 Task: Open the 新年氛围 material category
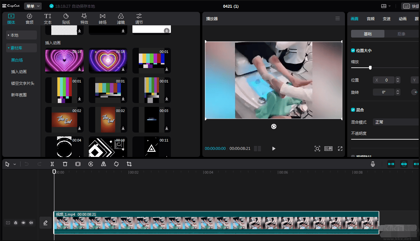tap(19, 95)
